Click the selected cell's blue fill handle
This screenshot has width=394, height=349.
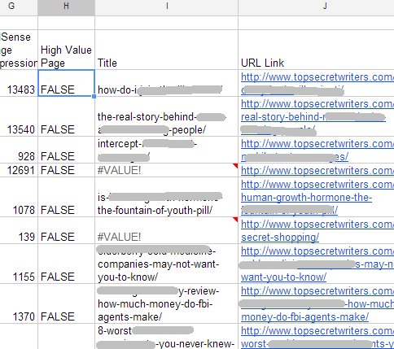click(94, 96)
